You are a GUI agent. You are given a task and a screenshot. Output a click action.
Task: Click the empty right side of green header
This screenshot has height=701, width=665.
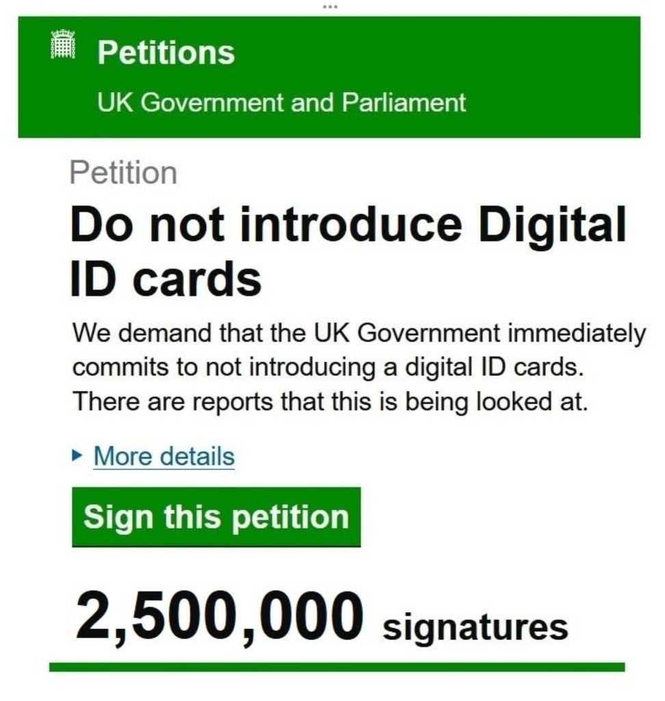click(x=561, y=77)
